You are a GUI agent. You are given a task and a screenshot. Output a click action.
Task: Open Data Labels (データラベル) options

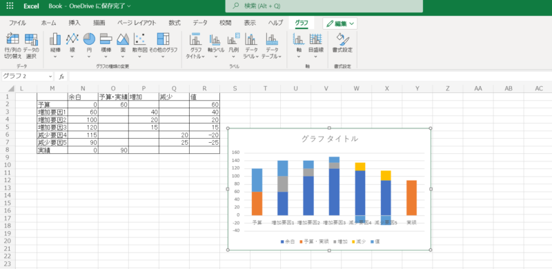[251, 46]
